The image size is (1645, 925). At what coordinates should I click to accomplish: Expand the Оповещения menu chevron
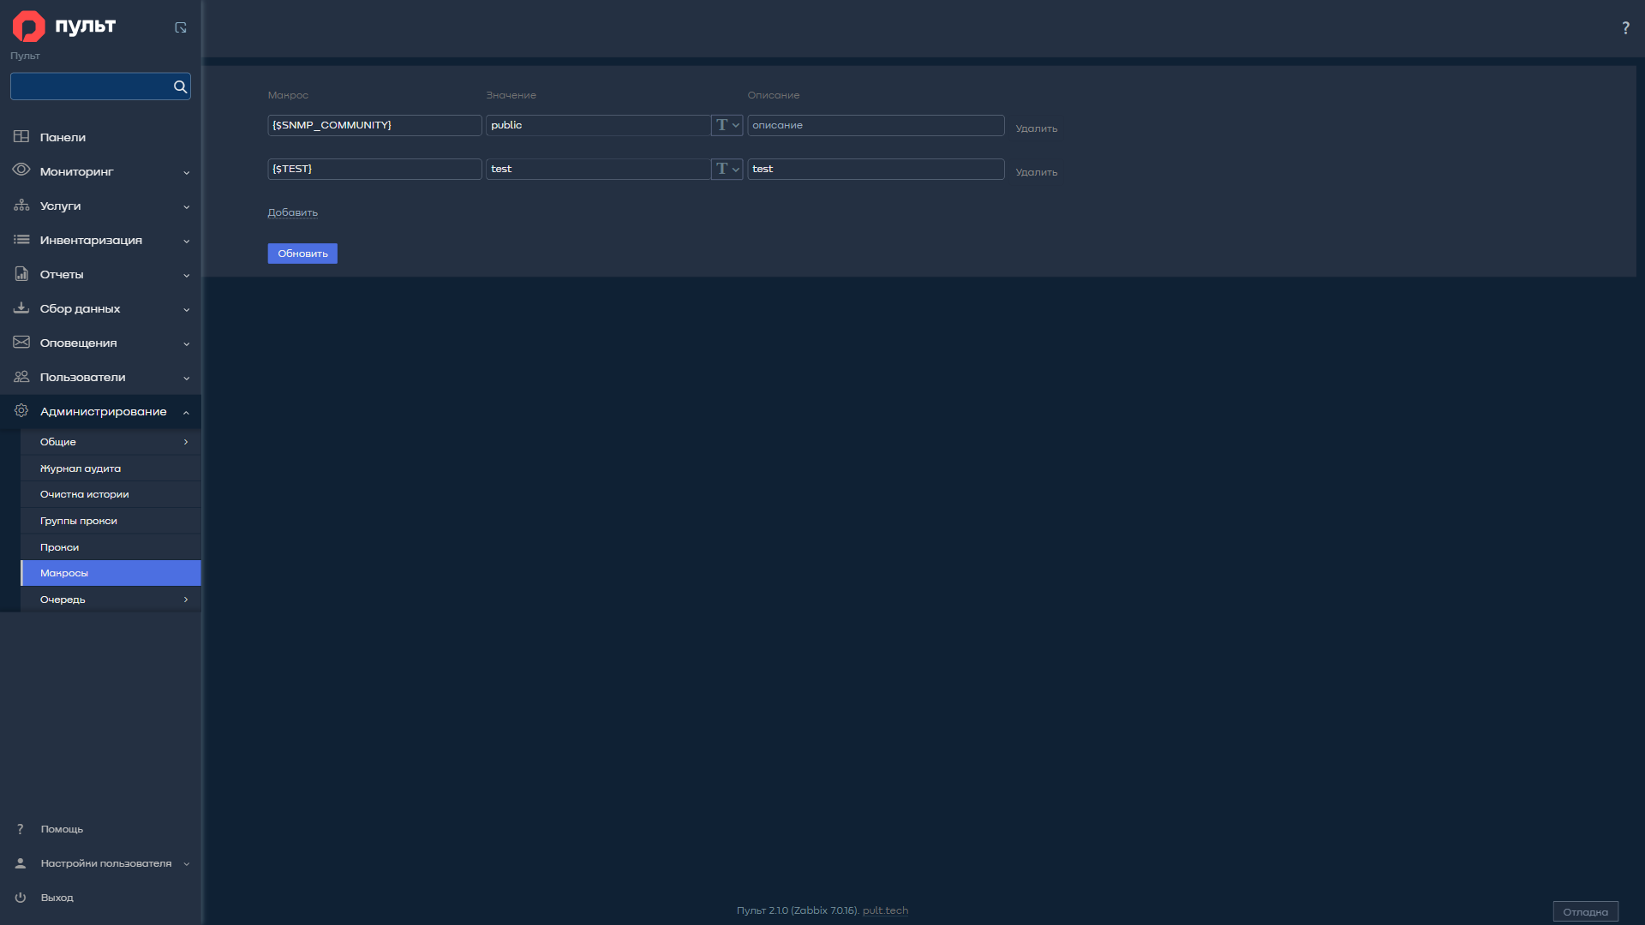click(186, 343)
